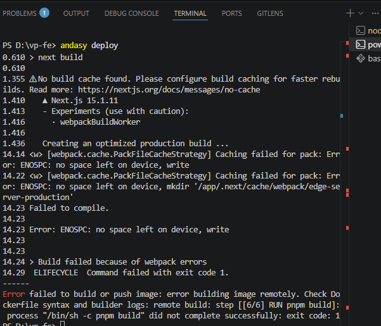Image resolution: width=381 pixels, height=326 pixels.
Task: Select the node terminal icon in list
Action: [360, 30]
